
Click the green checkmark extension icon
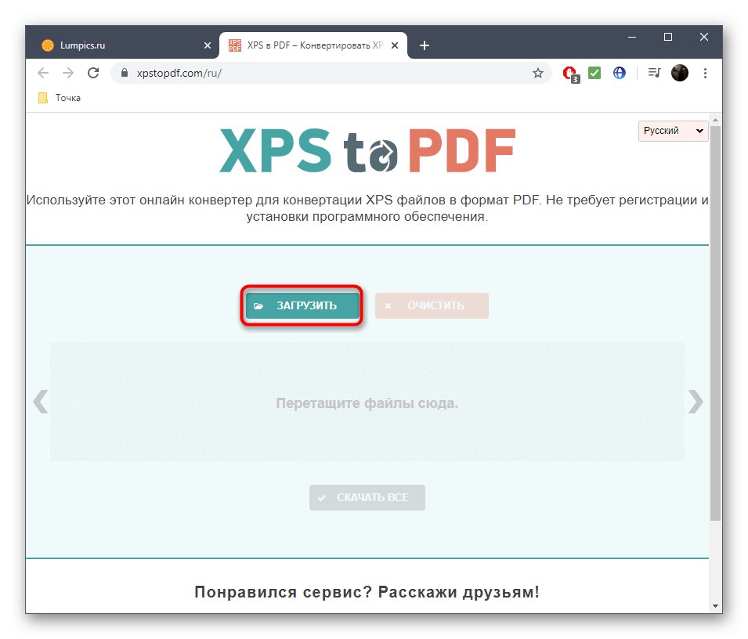coord(594,72)
